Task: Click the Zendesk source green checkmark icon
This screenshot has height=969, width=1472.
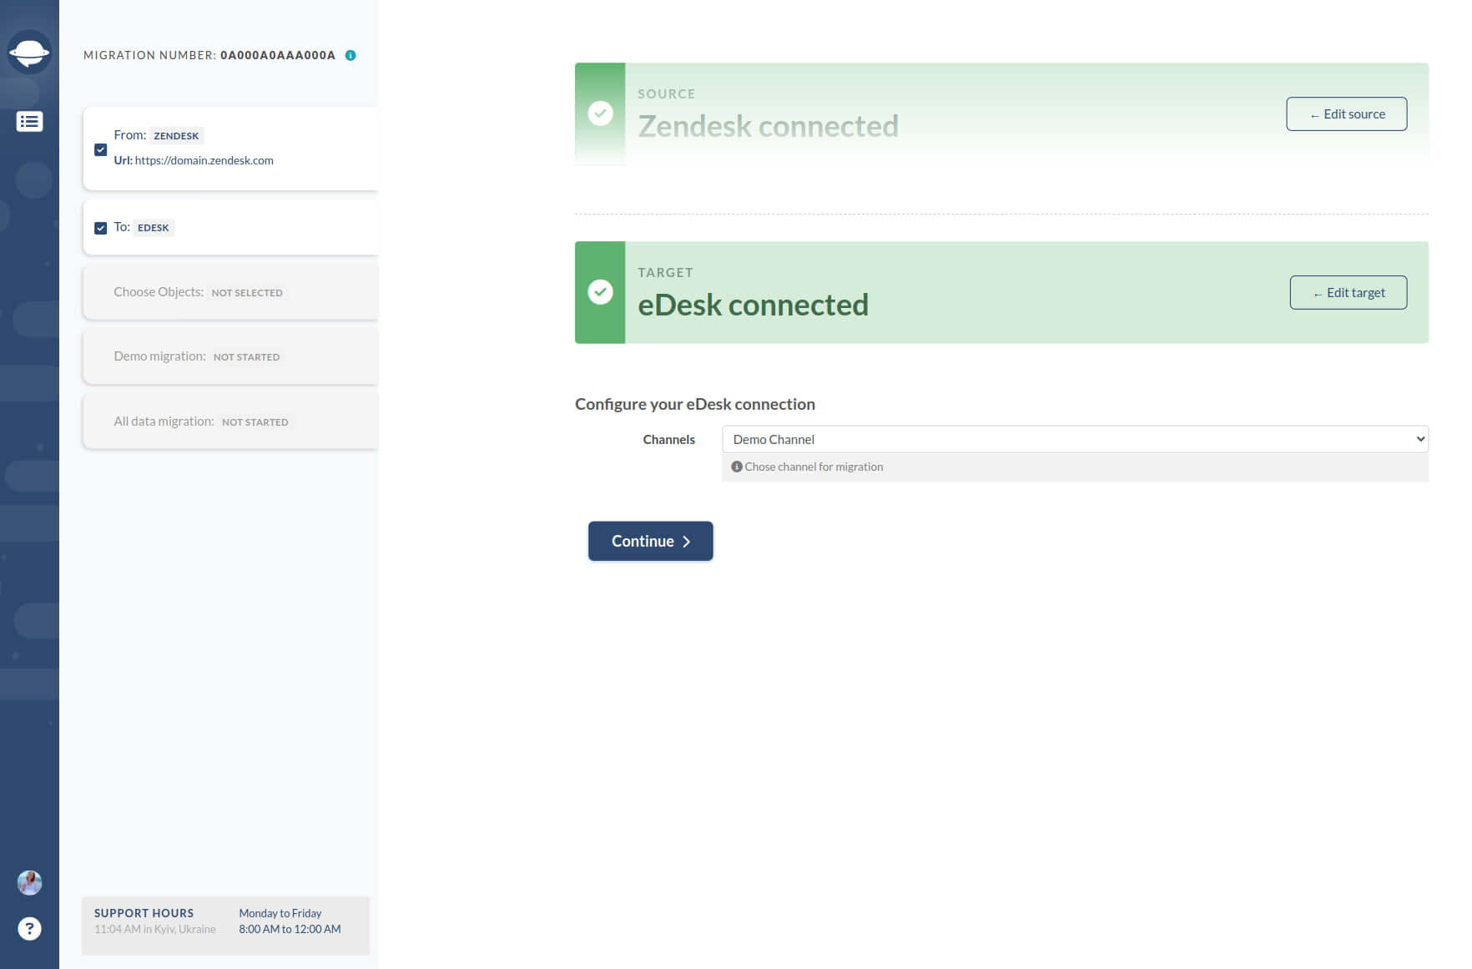Action: 600,114
